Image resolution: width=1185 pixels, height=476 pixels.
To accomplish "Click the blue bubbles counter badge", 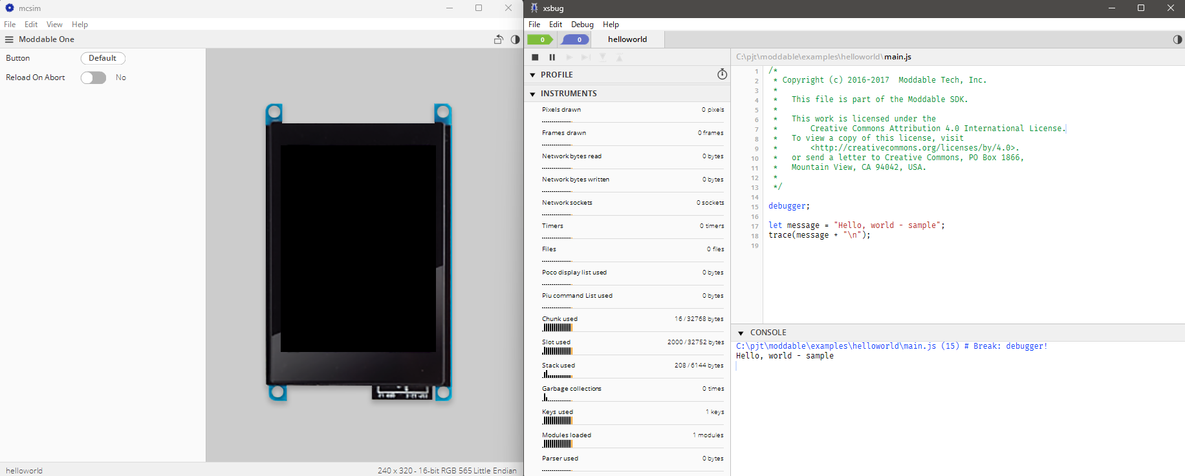I will (575, 39).
